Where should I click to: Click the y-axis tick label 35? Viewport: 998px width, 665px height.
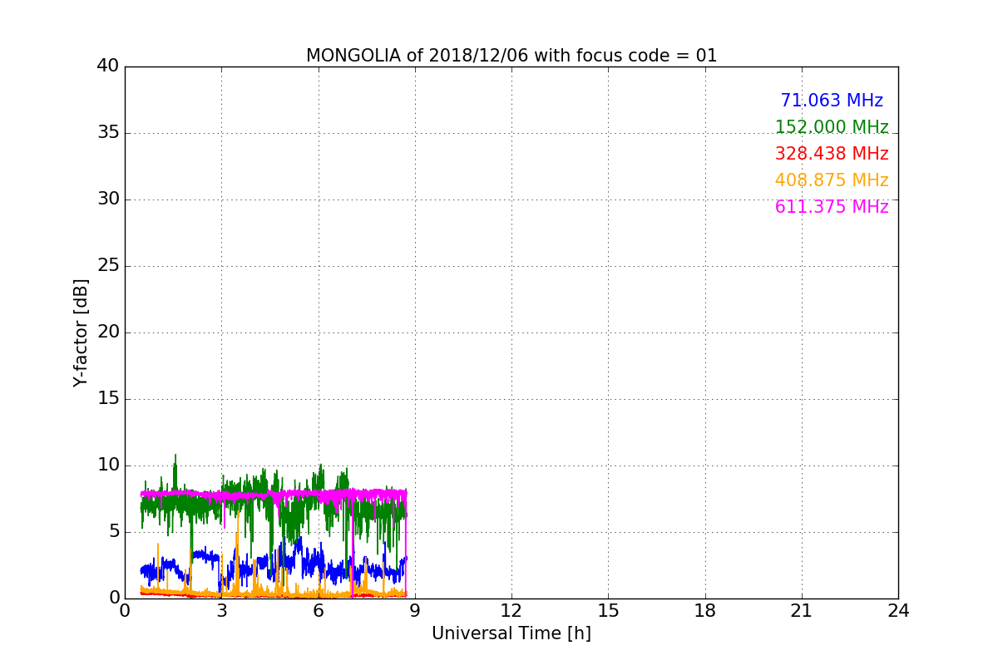coord(108,133)
